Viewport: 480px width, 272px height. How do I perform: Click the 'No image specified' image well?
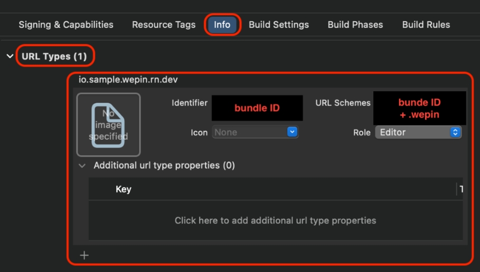(108, 125)
